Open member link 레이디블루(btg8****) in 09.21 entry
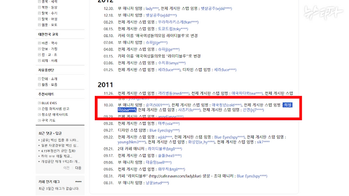 (x=165, y=149)
